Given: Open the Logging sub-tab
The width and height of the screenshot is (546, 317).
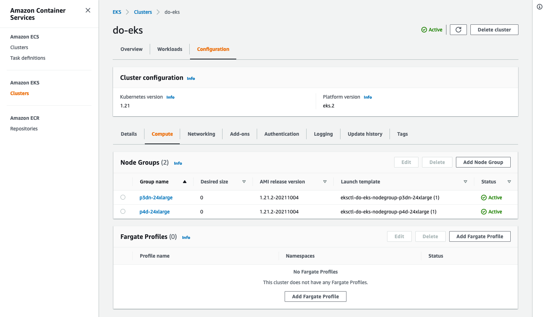Looking at the screenshot, I should click(x=323, y=134).
